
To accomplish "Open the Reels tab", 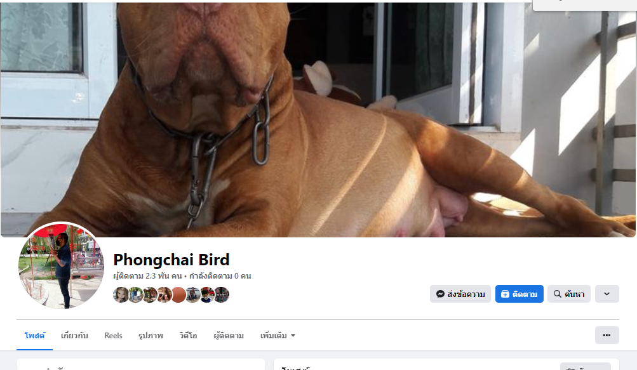I will click(113, 336).
